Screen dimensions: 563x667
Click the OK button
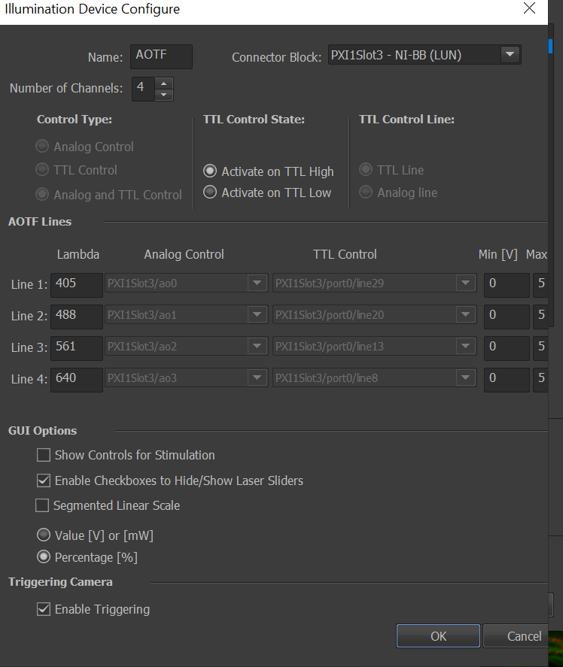coord(438,636)
